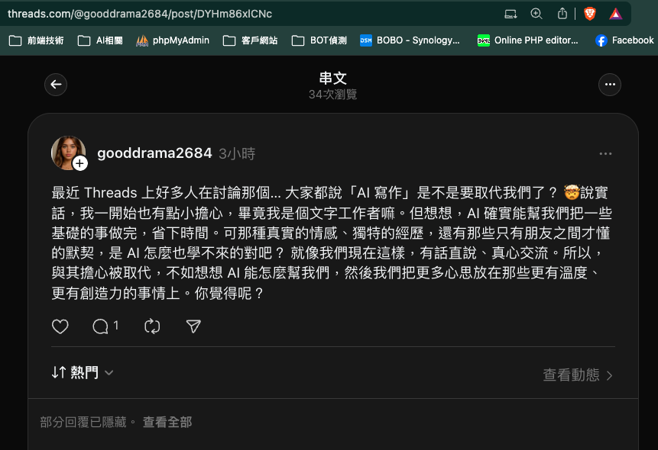Open the thread's more options menu at top
This screenshot has width=658, height=450.
[x=610, y=85]
